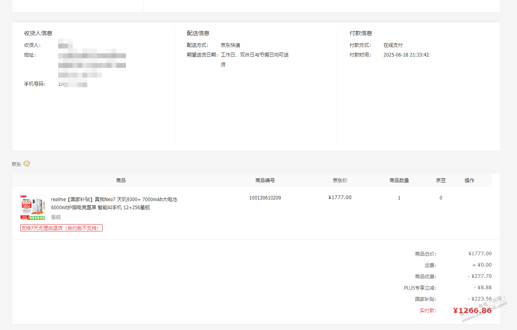
Task: Select product number 100130610209
Action: 265,198
